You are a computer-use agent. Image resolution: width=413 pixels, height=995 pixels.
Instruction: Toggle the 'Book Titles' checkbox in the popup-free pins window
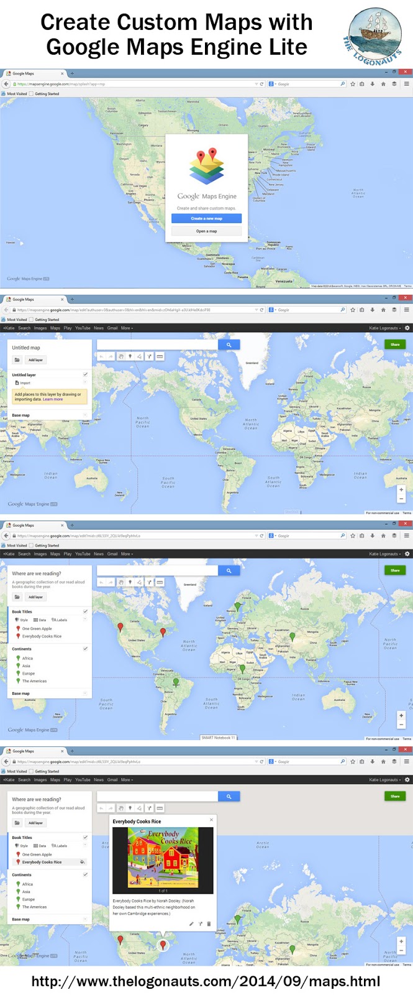point(85,611)
